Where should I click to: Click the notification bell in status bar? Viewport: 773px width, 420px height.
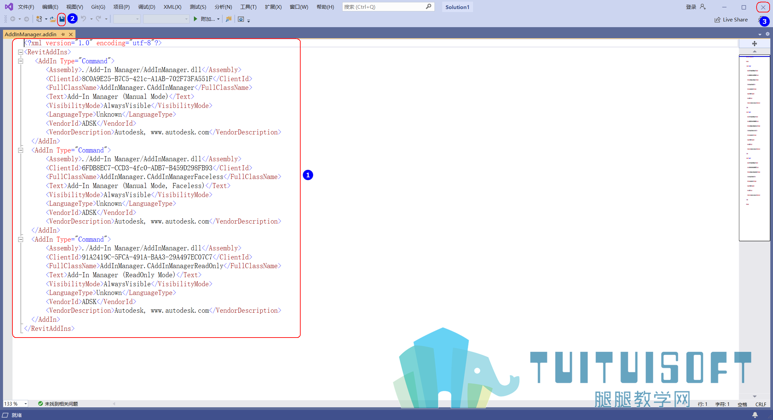[x=755, y=415]
